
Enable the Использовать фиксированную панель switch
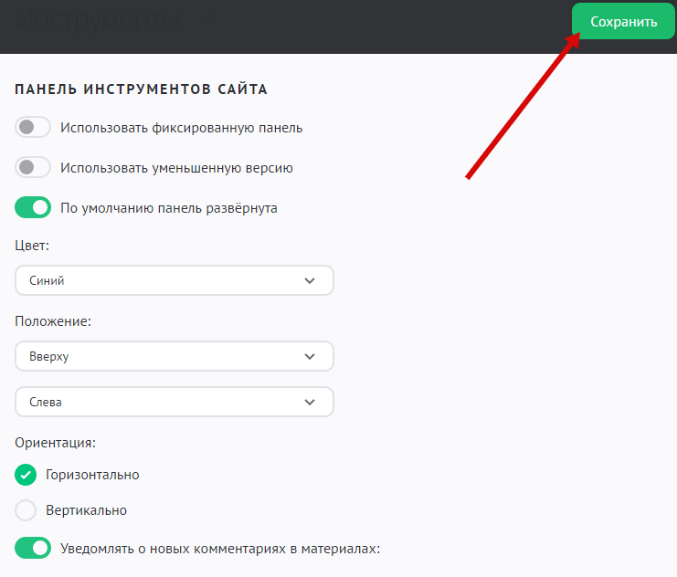point(33,128)
